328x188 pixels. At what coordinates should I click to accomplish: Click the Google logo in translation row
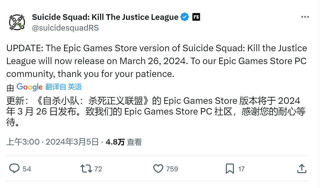coord(30,87)
